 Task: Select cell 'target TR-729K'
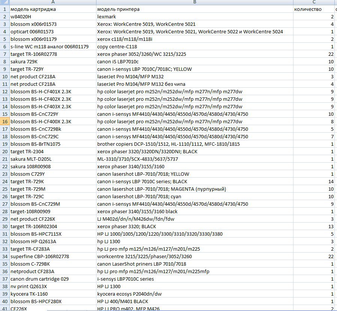click(53, 182)
